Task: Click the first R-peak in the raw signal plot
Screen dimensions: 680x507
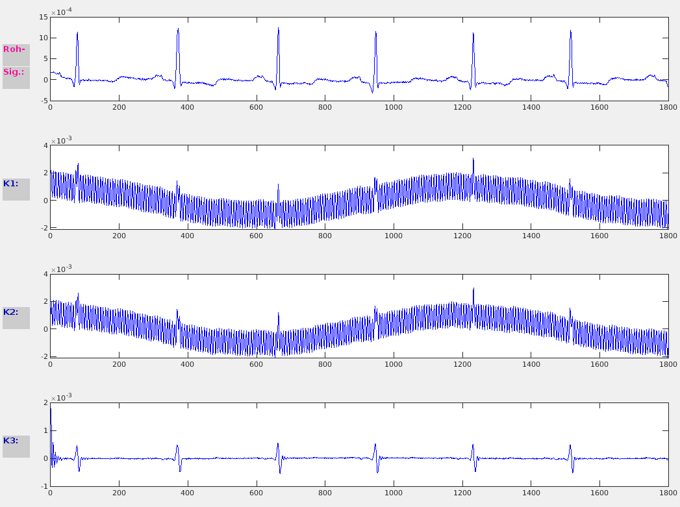Action: point(77,34)
